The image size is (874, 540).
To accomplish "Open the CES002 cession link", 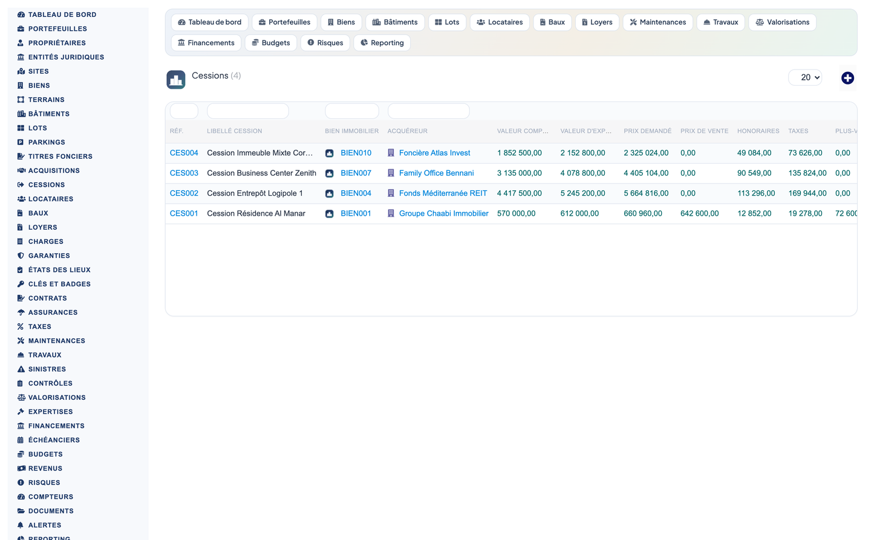I will (x=184, y=194).
